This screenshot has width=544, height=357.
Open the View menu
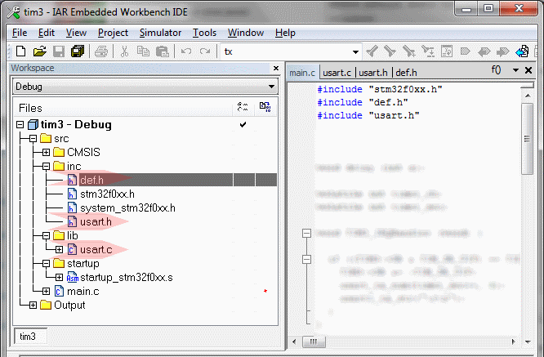[76, 33]
